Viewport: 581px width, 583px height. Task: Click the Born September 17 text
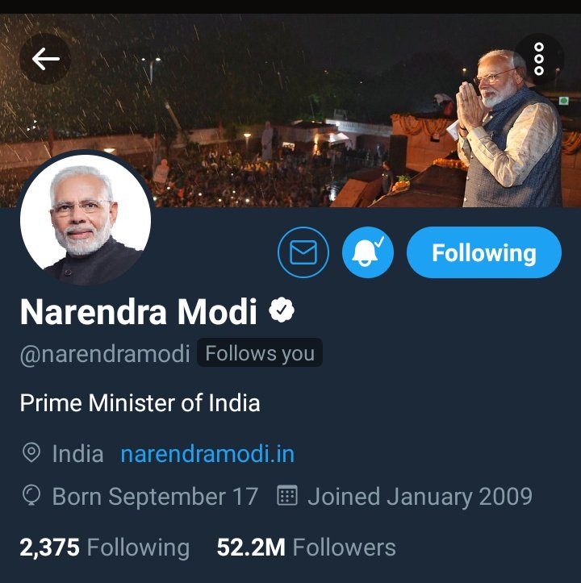tap(155, 497)
